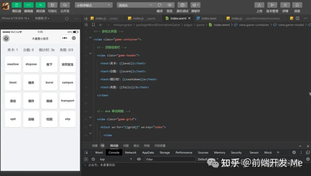
Task: Switch to the Network devtools tab
Action: 131,153
